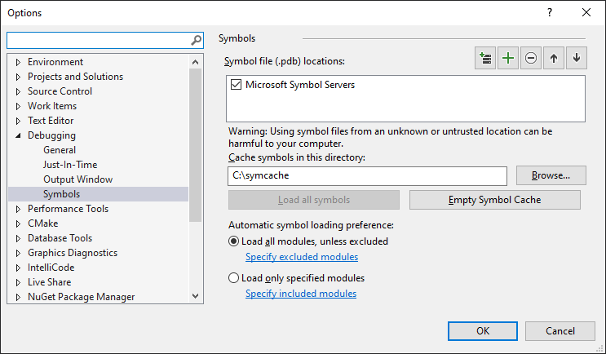Move symbol location down with arrow icon
Viewport: 606px width, 354px height.
pyautogui.click(x=577, y=59)
